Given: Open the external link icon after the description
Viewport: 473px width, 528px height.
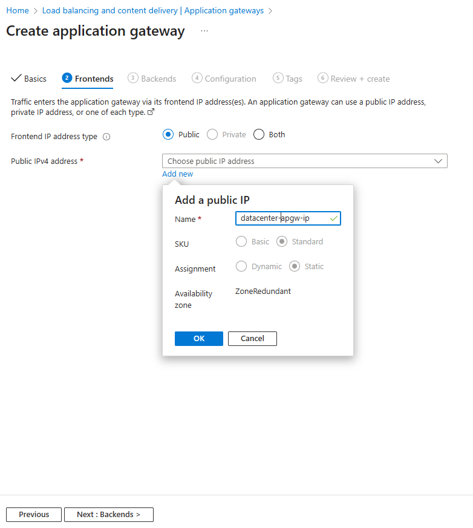Looking at the screenshot, I should (151, 112).
